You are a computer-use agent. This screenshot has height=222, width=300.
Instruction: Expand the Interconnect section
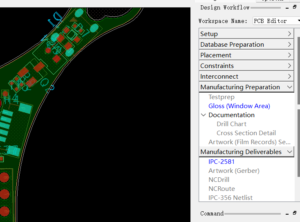pos(246,76)
